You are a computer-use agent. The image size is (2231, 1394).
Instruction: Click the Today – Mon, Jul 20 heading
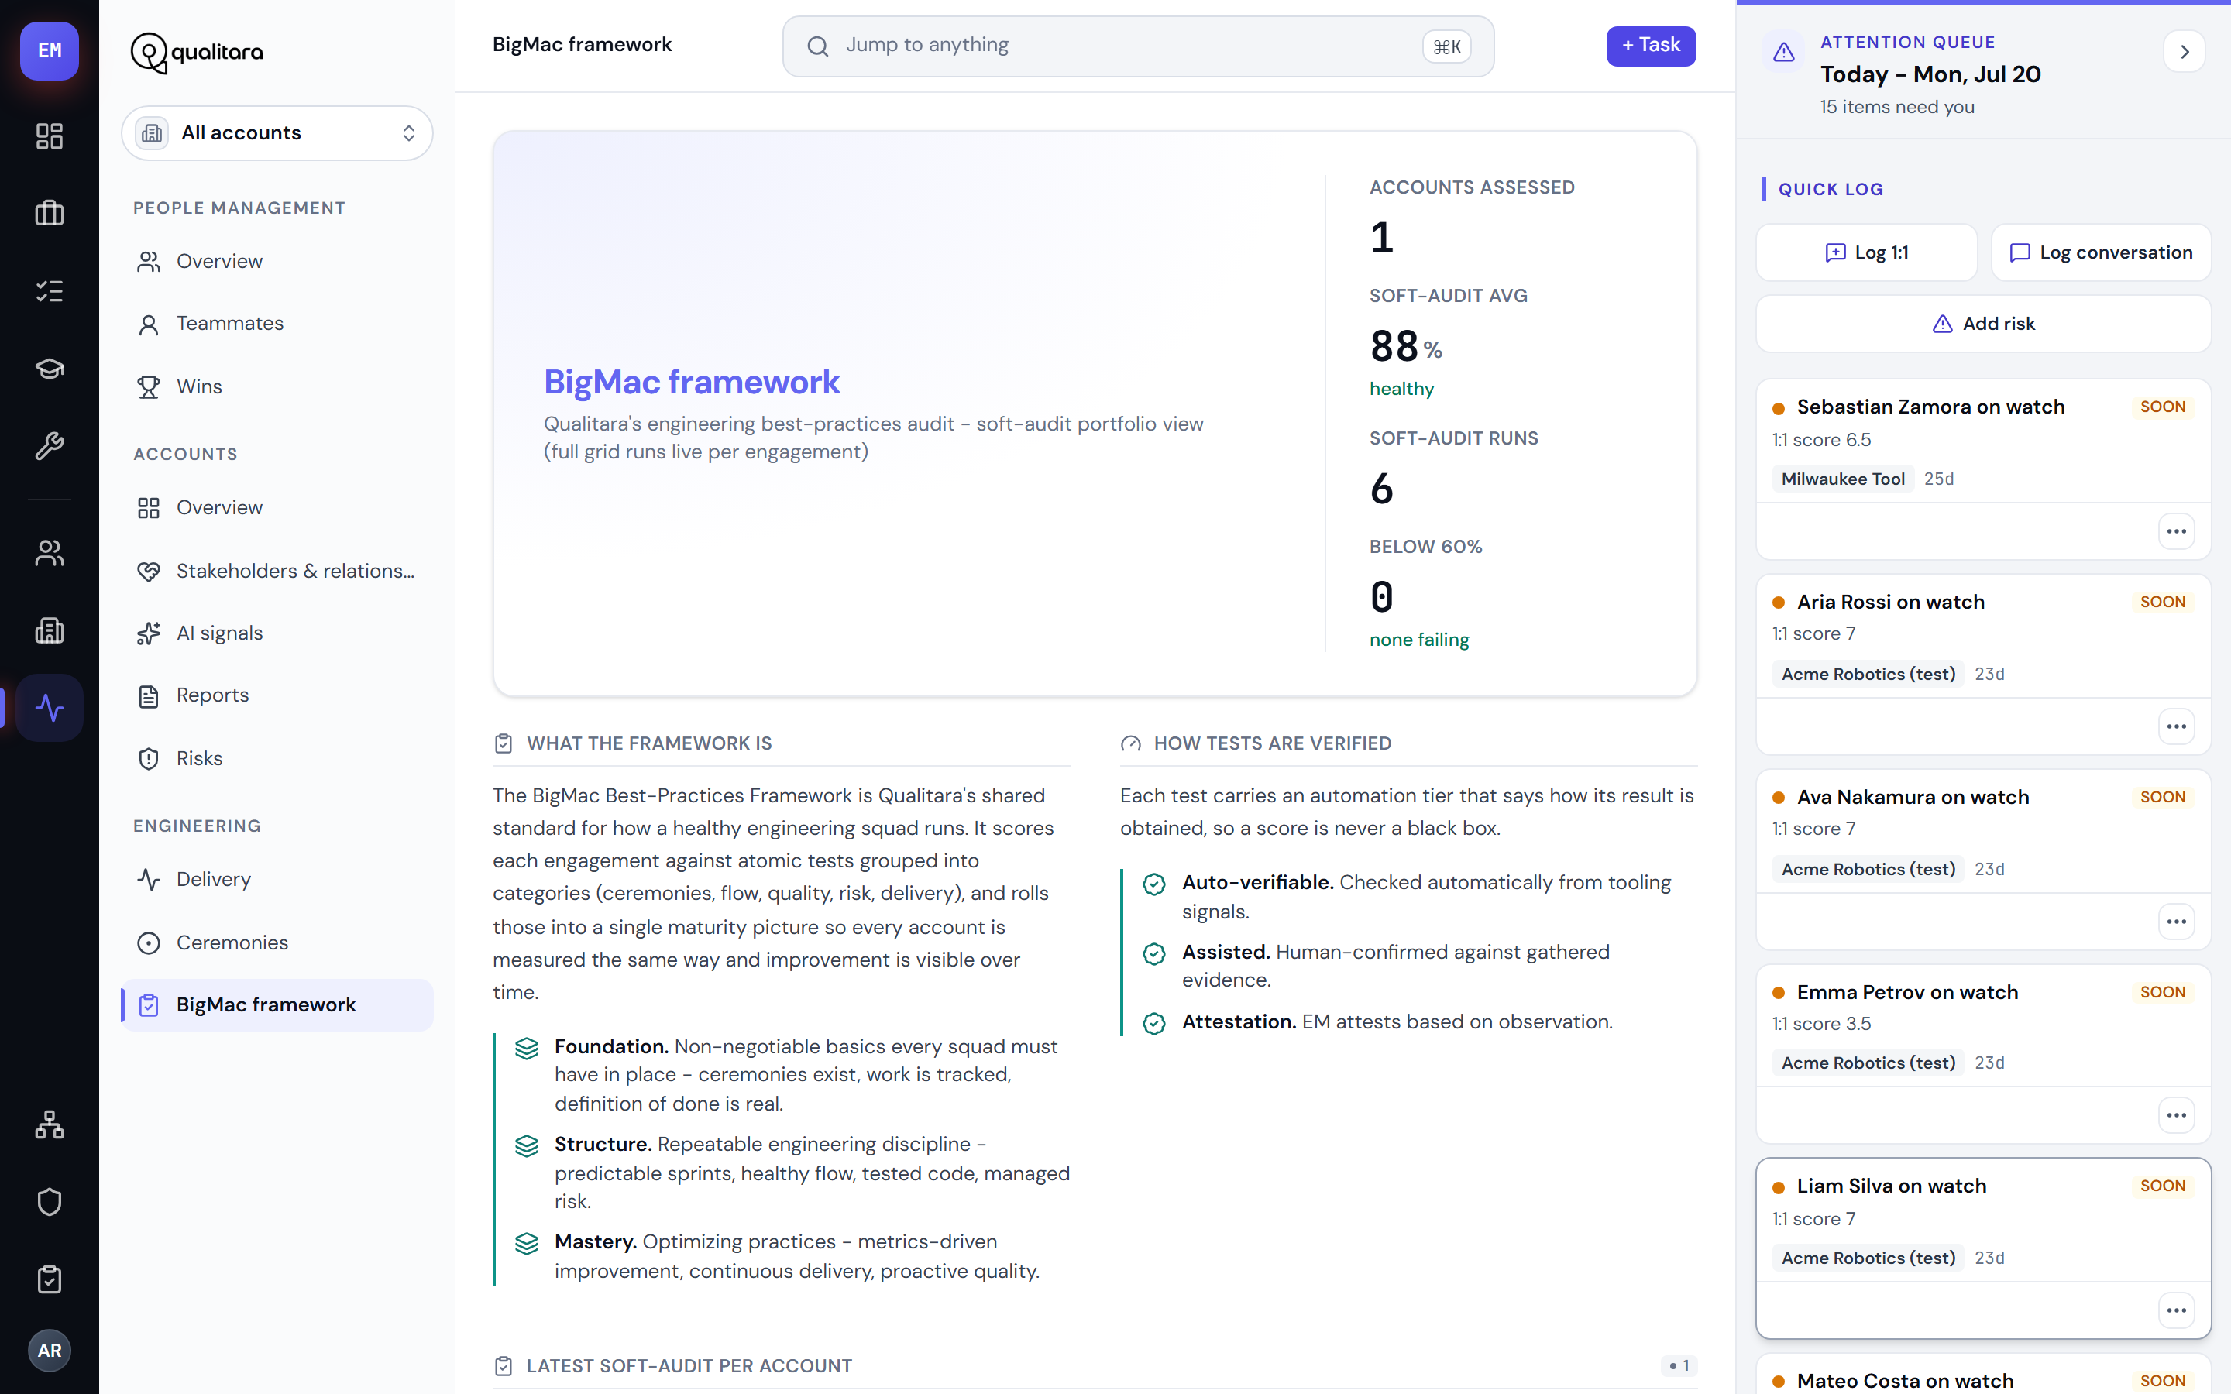pos(1930,74)
